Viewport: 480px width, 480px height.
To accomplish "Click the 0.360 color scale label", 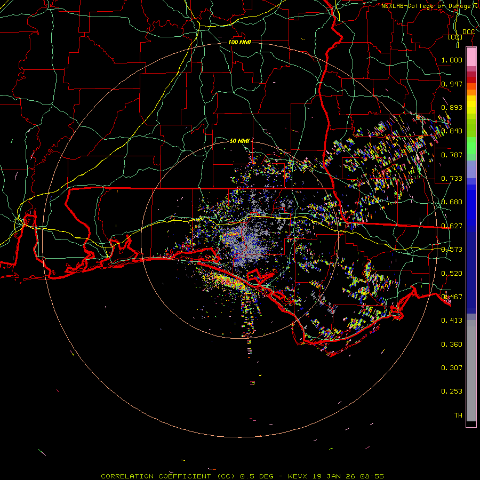I will click(452, 345).
